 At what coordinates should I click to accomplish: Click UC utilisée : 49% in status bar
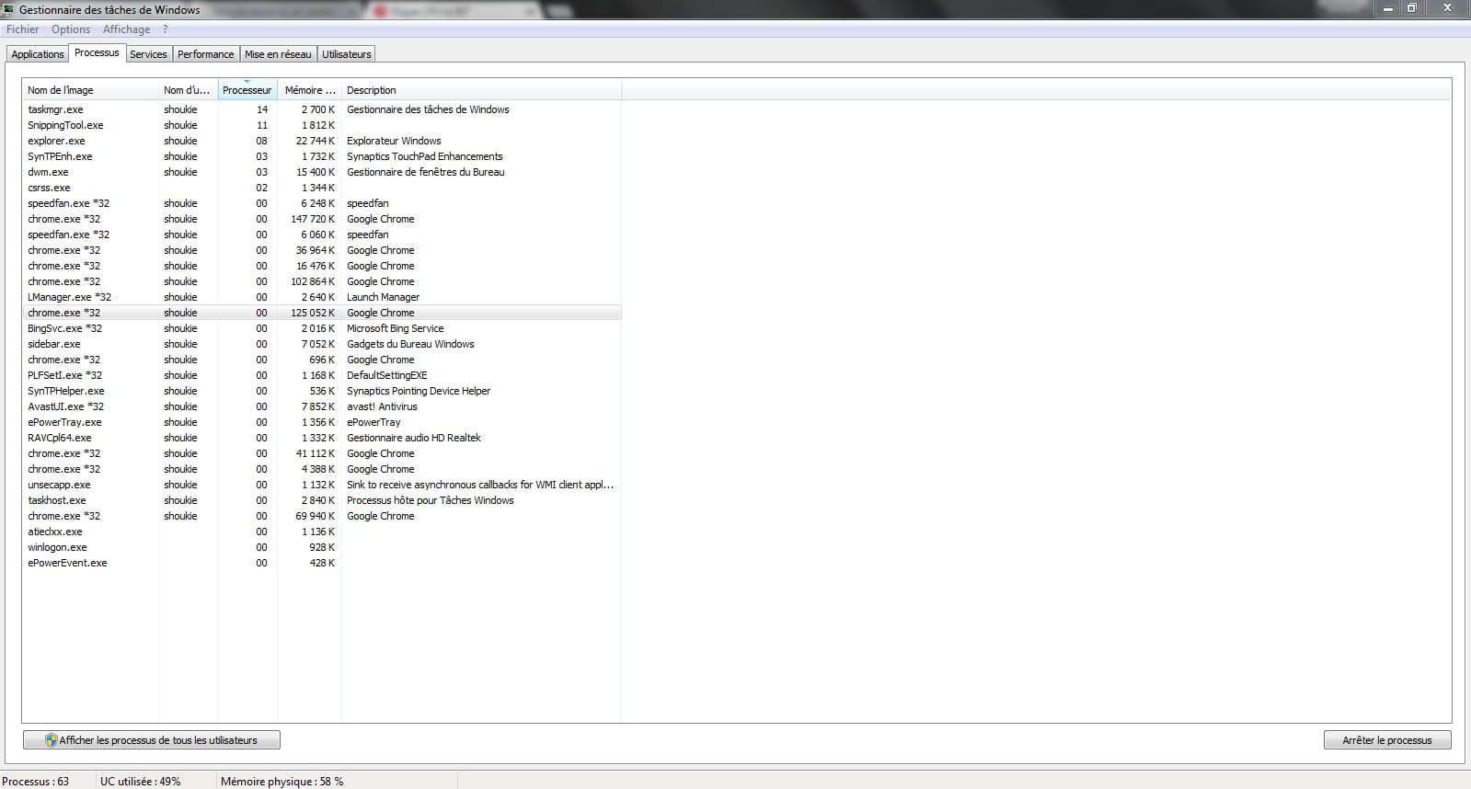point(141,782)
